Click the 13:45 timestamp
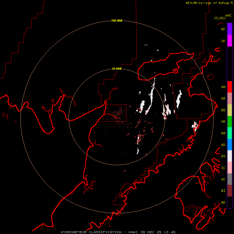 pyautogui.click(x=170, y=232)
